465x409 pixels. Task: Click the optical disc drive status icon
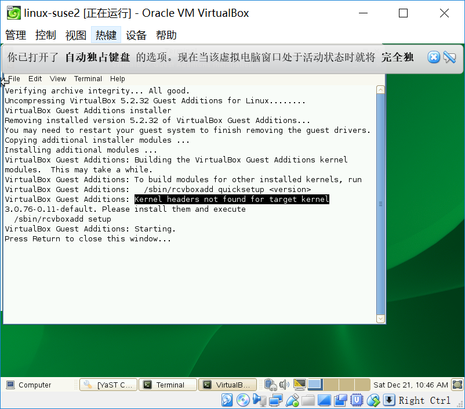pyautogui.click(x=243, y=400)
